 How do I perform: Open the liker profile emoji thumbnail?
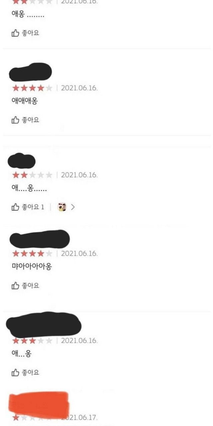tap(62, 207)
